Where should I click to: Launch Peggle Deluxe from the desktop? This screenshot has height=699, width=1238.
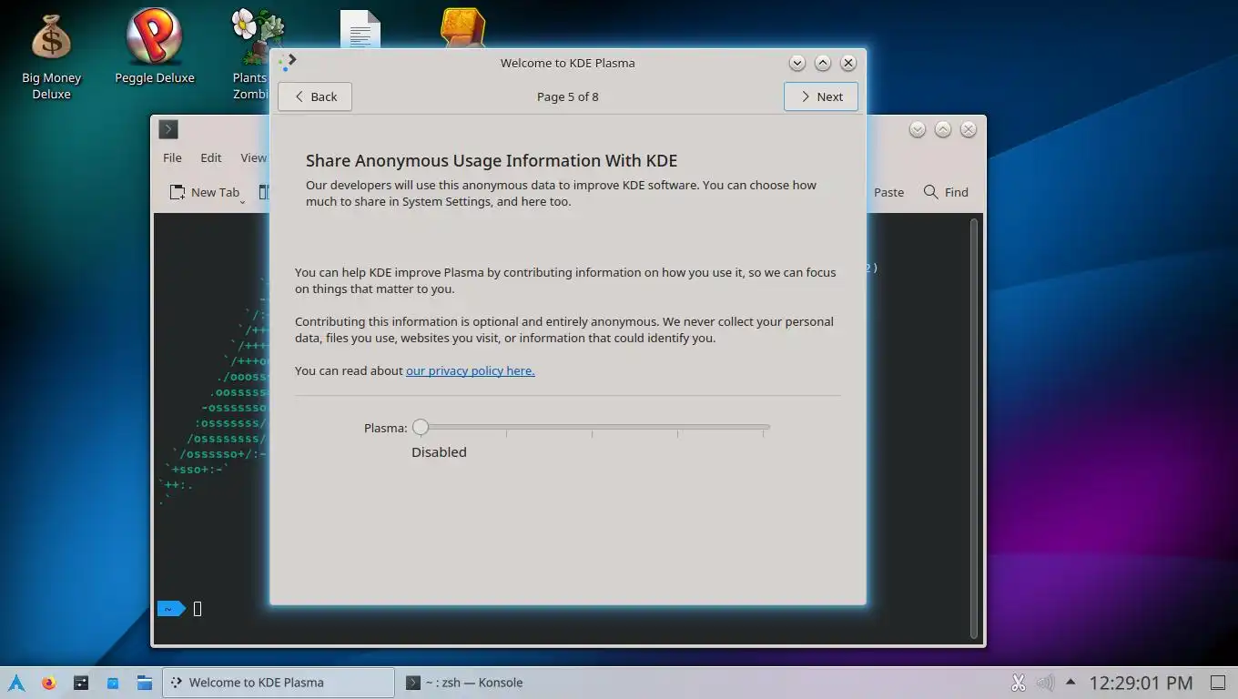[x=154, y=47]
